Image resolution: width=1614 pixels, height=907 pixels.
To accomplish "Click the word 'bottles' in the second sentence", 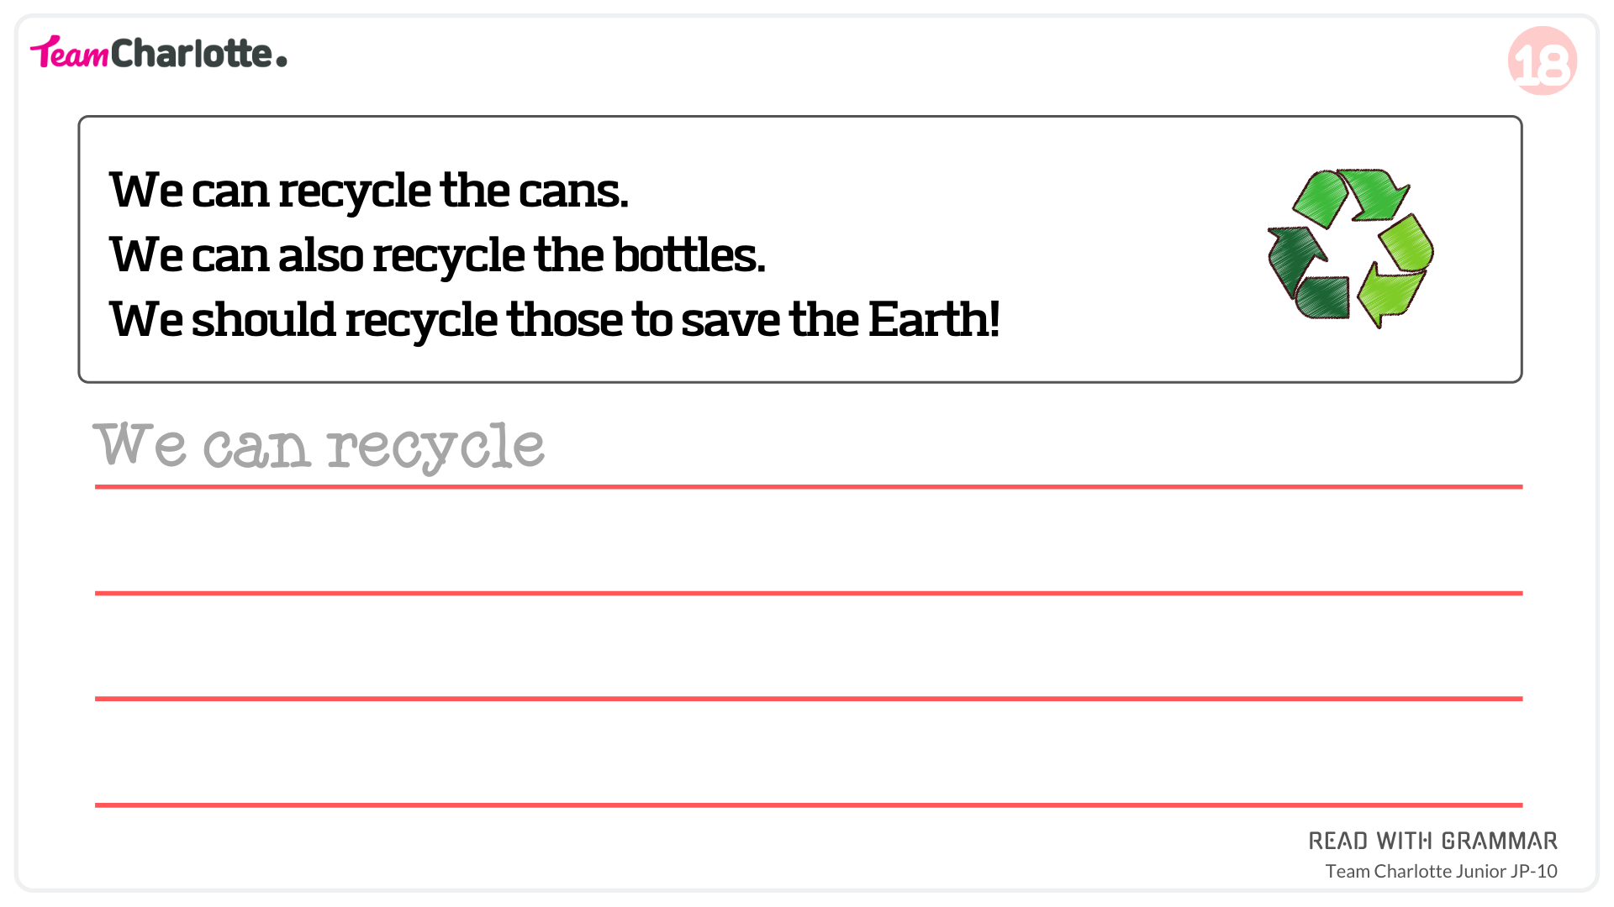I will [685, 254].
